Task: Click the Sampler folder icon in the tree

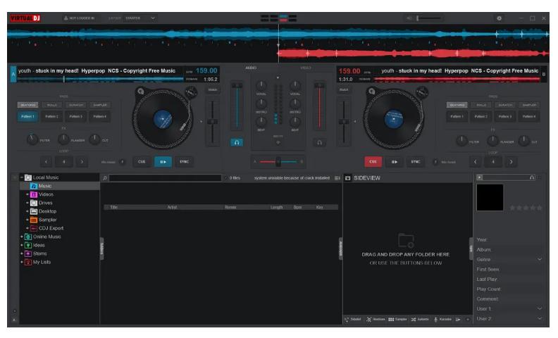Action: click(x=33, y=220)
